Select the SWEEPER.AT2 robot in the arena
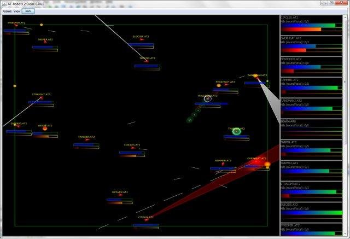 (16, 26)
